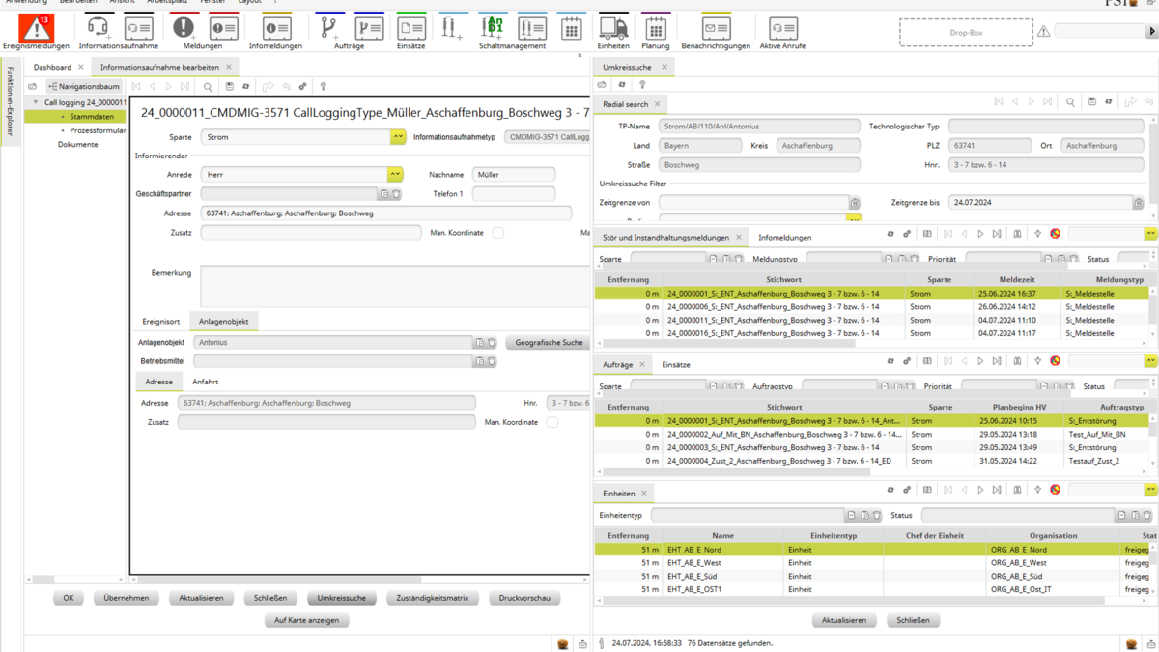Enable Man. Koordinate checkbox beside upper Zusatz
This screenshot has height=652, width=1159.
click(x=498, y=233)
